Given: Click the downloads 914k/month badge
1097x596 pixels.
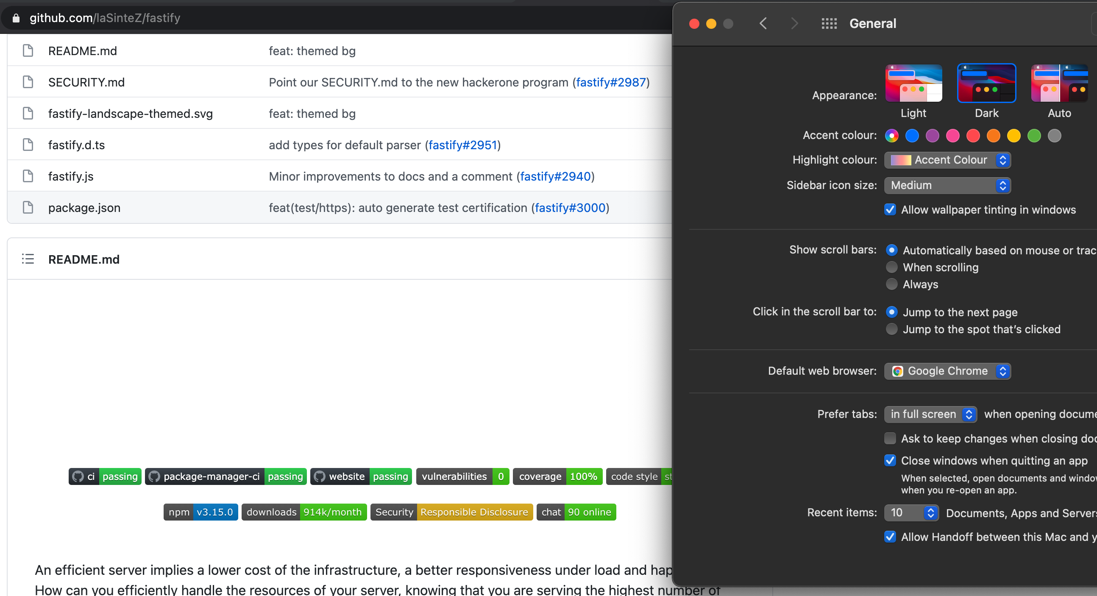Looking at the screenshot, I should pos(304,512).
